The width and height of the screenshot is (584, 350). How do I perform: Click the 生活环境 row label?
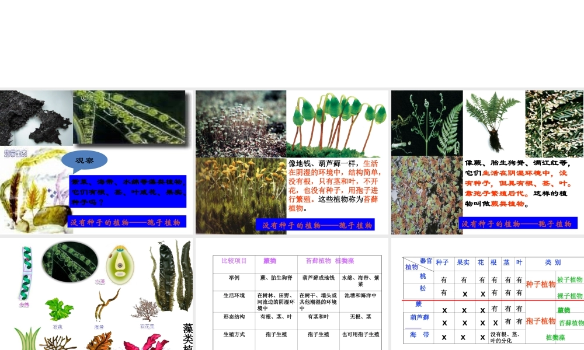tap(234, 296)
